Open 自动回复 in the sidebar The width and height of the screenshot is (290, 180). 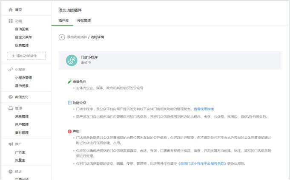(x=22, y=29)
